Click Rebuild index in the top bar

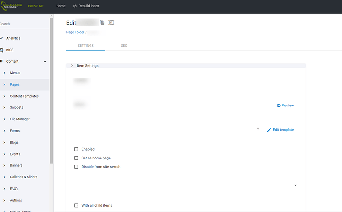tap(89, 6)
